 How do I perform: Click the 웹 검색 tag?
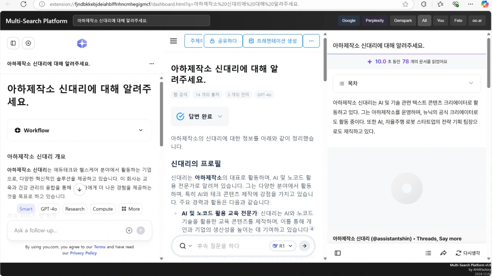(x=180, y=95)
